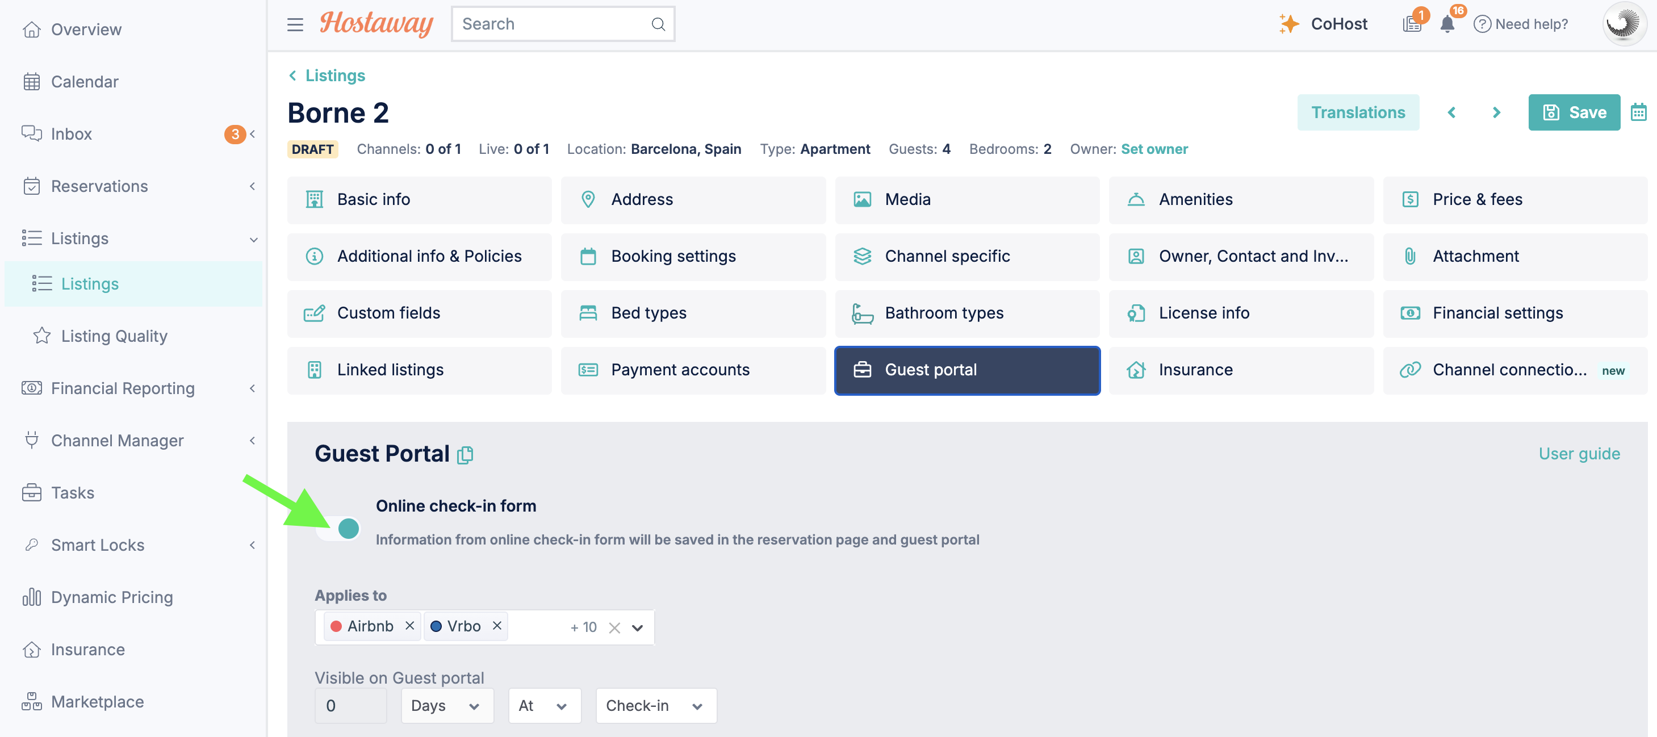Toggle the Online check-in form switch
The image size is (1657, 737).
click(x=338, y=529)
